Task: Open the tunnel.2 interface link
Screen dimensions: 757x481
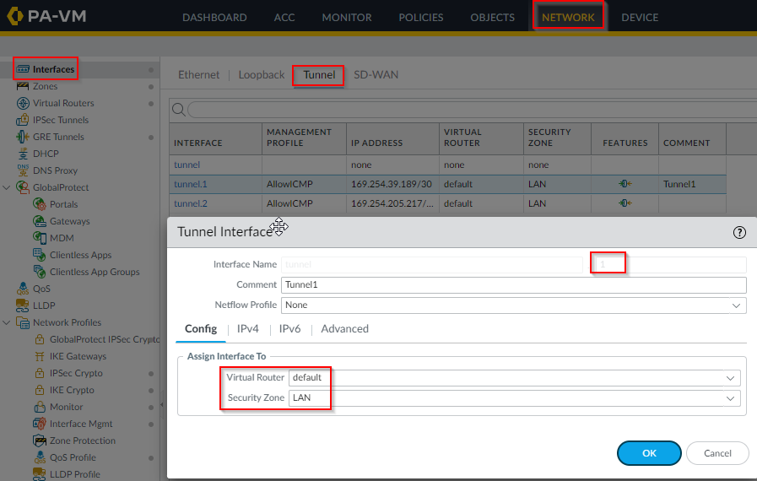Action: coord(190,203)
